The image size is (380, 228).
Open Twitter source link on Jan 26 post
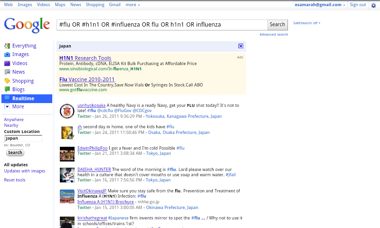point(84,116)
